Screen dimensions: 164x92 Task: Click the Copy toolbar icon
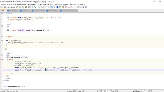click(x=20, y=7)
